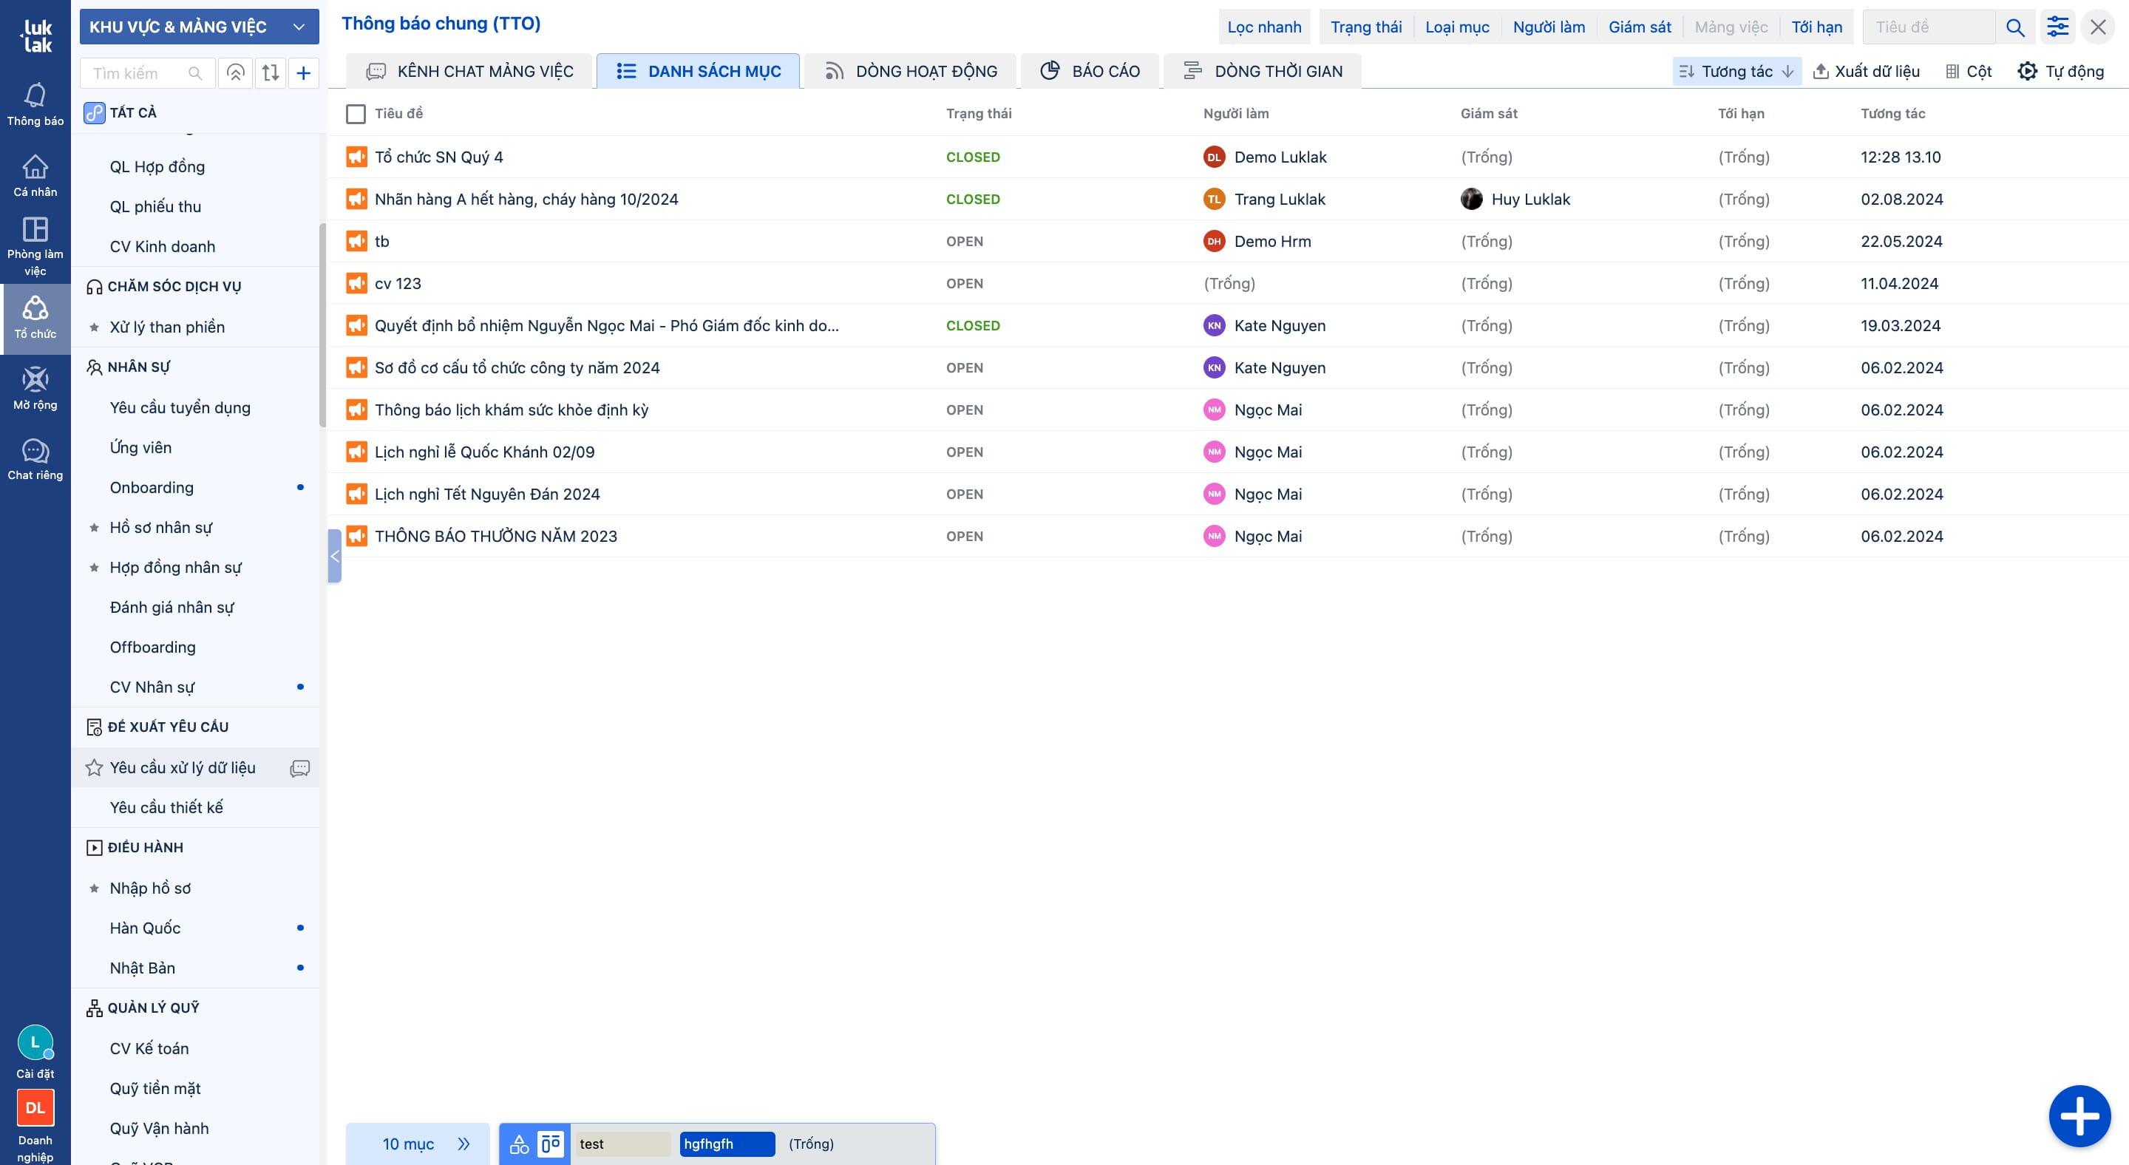Click the search magnifier icon in top filter bar

click(2015, 27)
